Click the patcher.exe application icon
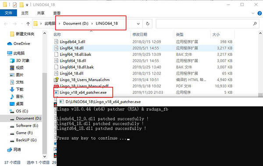The height and width of the screenshot is (166, 263). pyautogui.click(x=57, y=92)
